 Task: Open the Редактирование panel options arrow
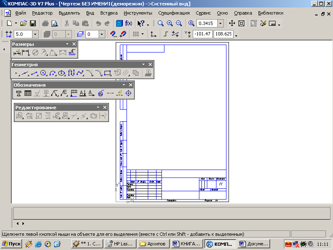(x=98, y=107)
